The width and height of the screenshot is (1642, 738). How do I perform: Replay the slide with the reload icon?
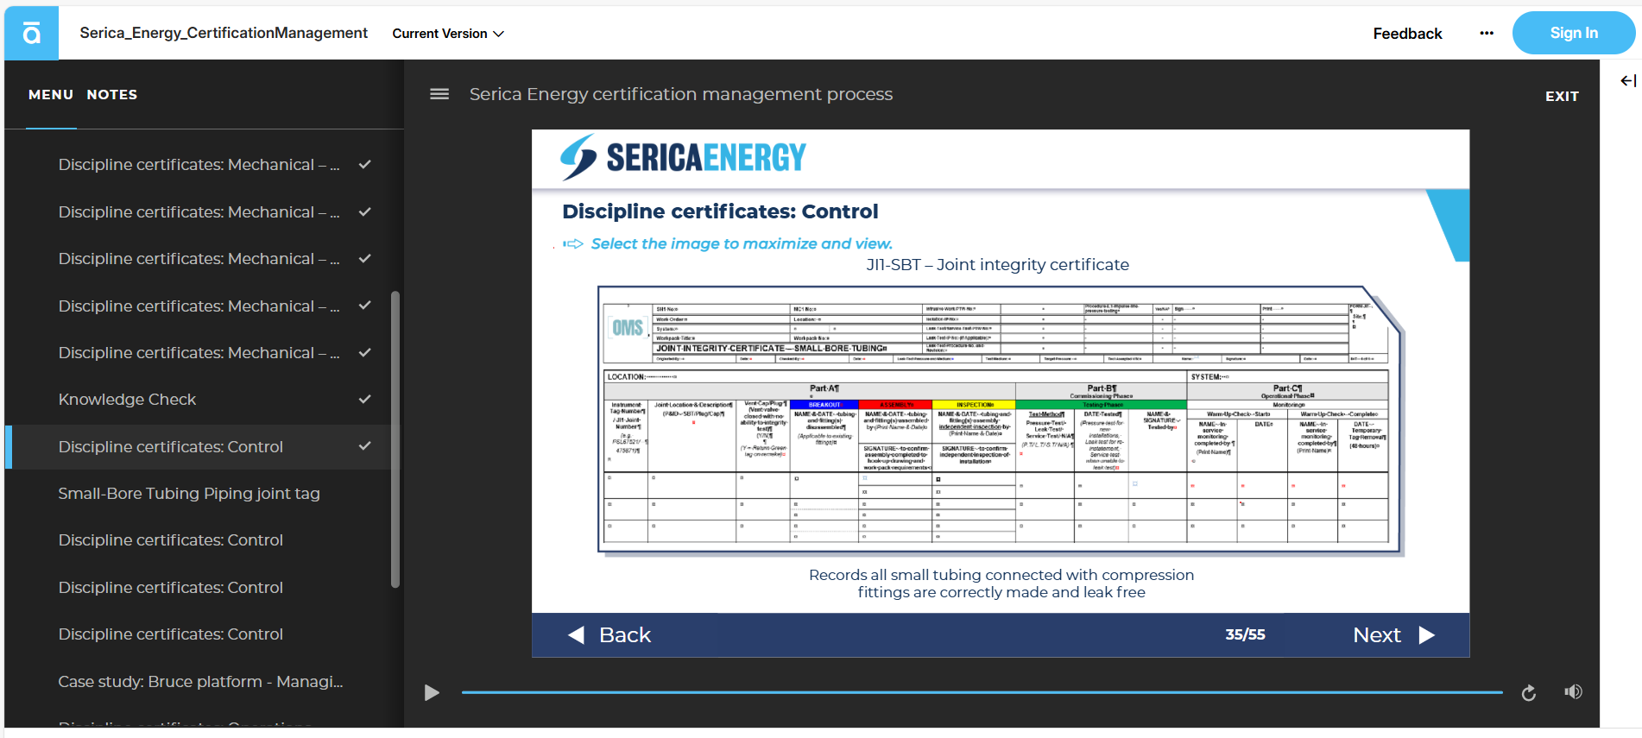[x=1529, y=692]
